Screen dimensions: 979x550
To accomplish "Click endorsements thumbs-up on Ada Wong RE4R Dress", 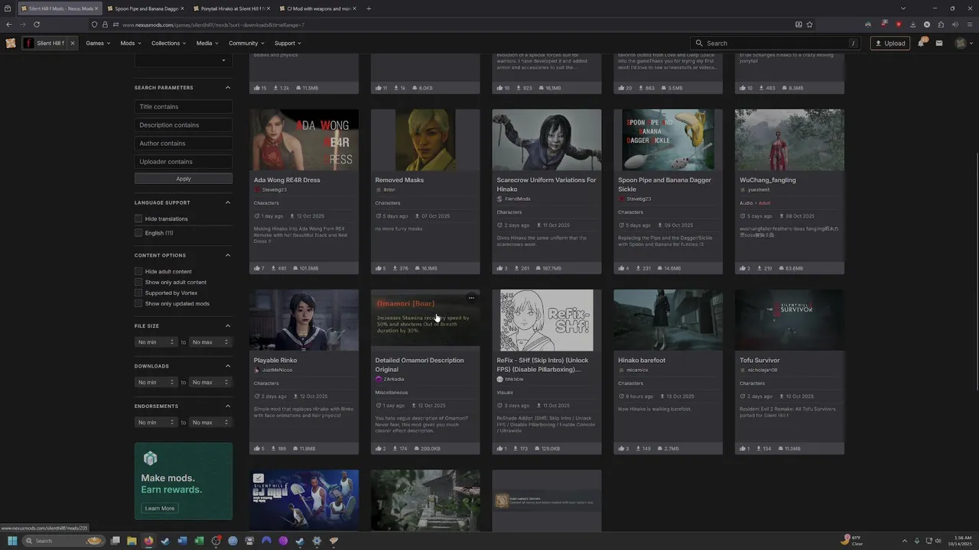I will click(x=257, y=268).
